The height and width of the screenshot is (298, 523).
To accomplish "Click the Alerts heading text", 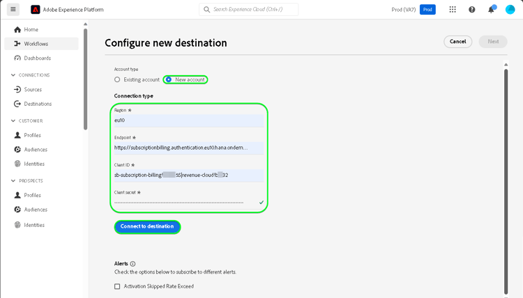I will point(121,264).
